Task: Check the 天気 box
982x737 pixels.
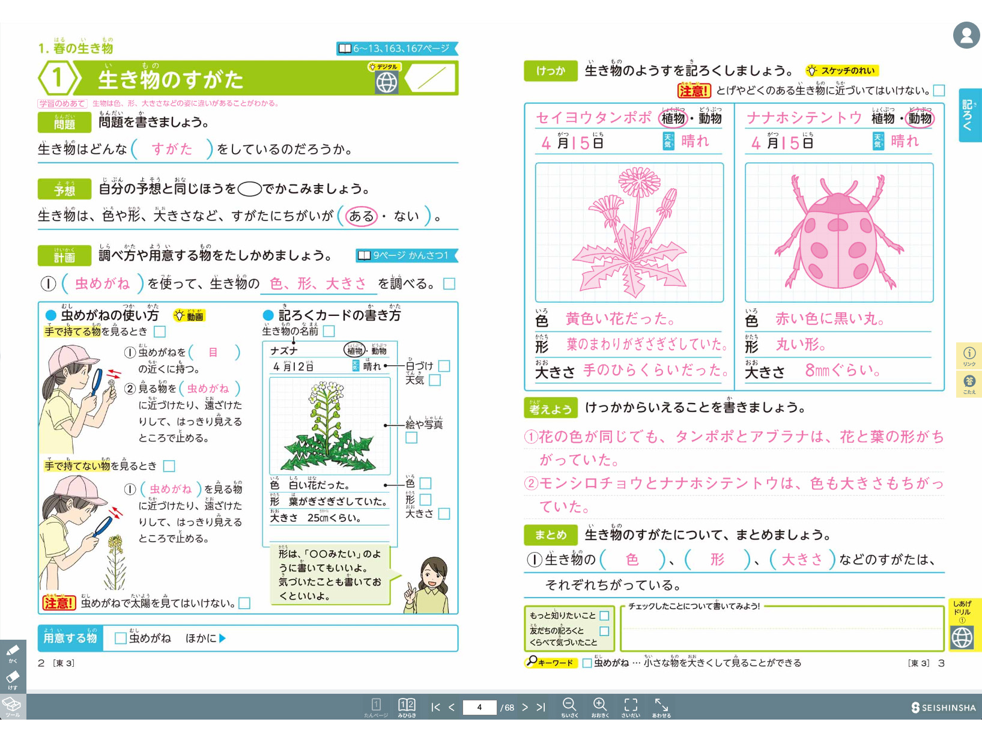Action: pyautogui.click(x=435, y=380)
